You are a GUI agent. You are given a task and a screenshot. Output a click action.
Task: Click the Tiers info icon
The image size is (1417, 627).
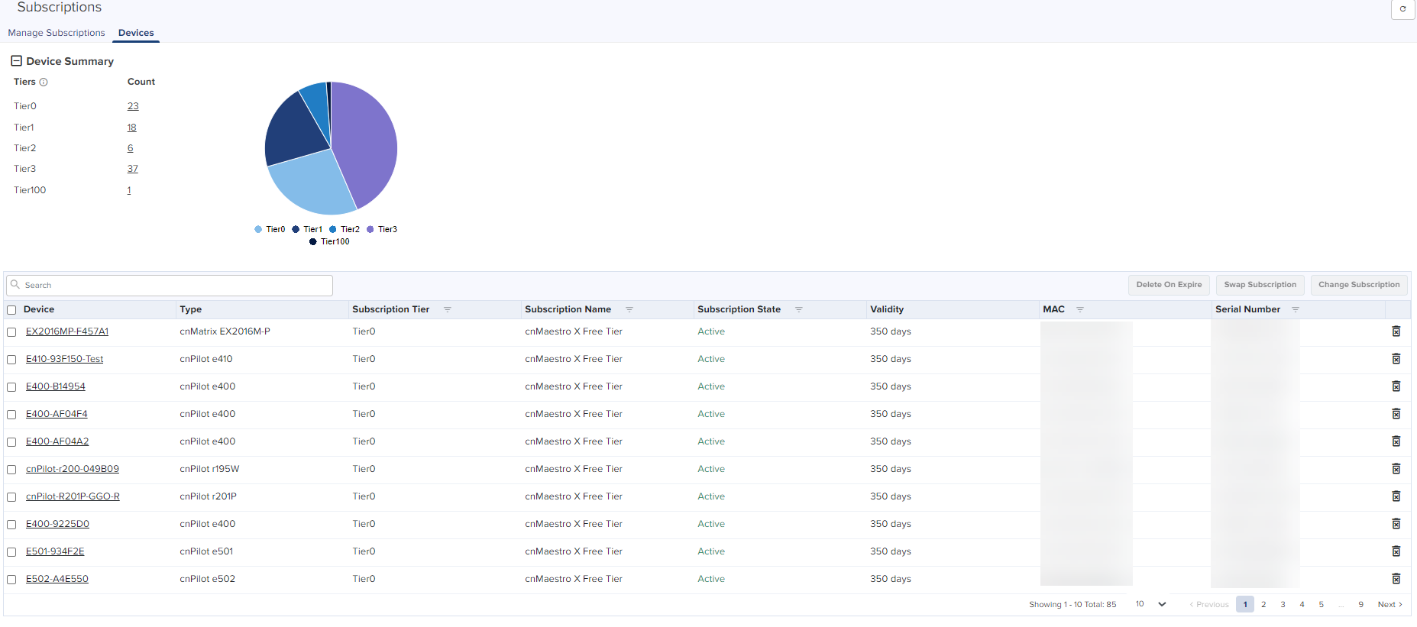point(44,82)
